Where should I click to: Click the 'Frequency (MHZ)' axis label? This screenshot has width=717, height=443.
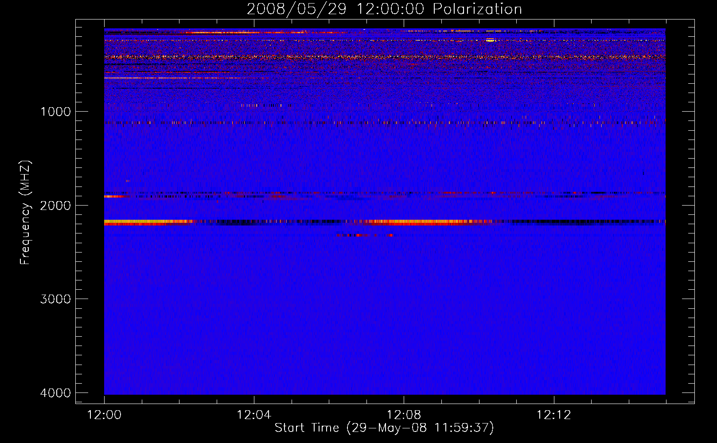(25, 212)
